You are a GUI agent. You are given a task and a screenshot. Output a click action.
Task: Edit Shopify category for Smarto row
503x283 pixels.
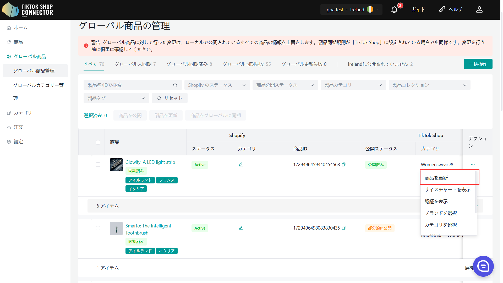tap(241, 228)
